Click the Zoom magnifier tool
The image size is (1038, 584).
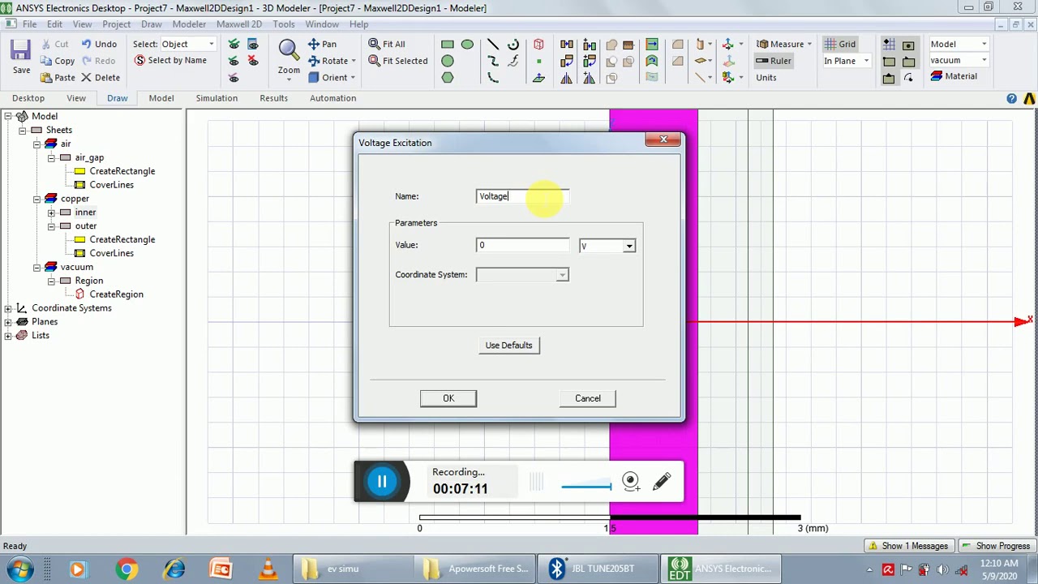(x=288, y=51)
